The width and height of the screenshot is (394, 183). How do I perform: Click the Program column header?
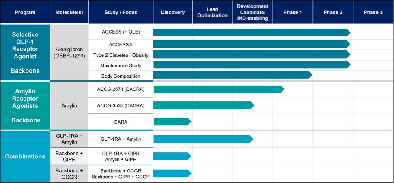point(25,12)
